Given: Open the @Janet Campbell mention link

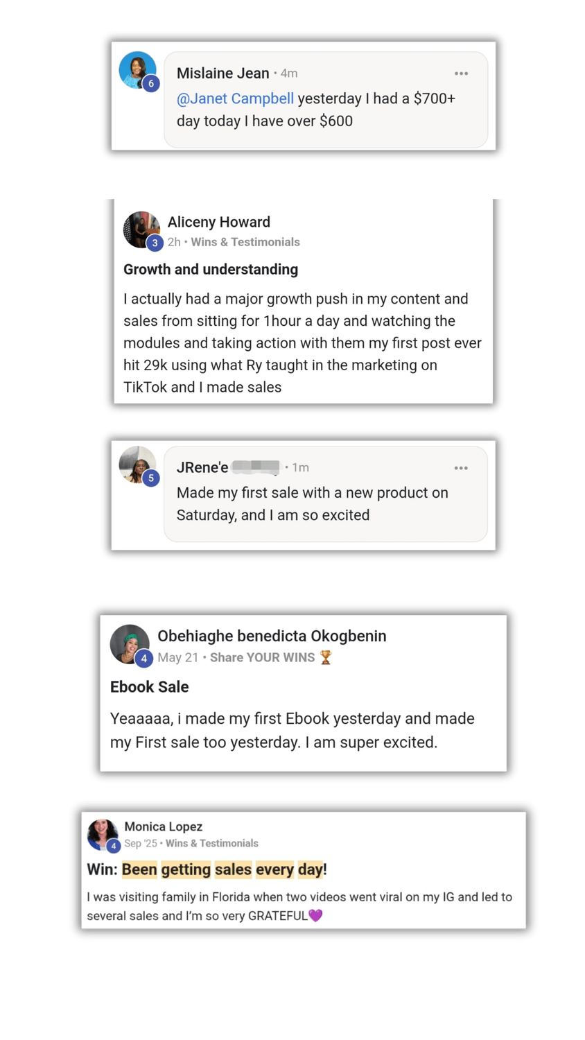Looking at the screenshot, I should point(235,98).
